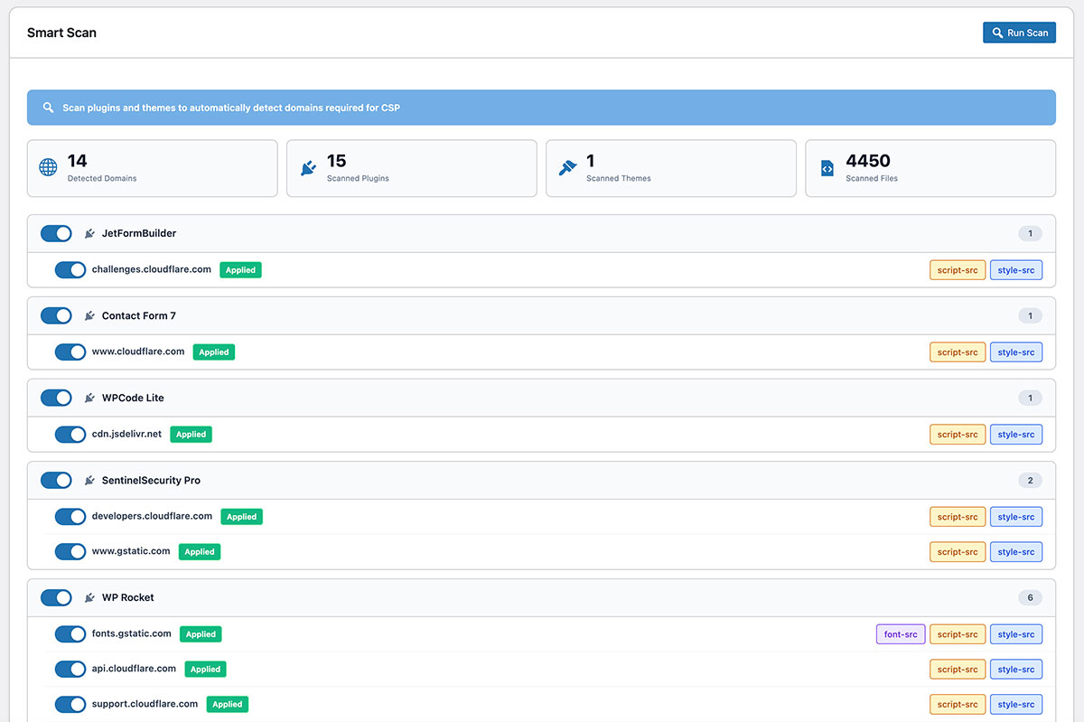Click Applied badge next to fonts.gstatic.com
This screenshot has height=722, width=1084.
tap(201, 634)
